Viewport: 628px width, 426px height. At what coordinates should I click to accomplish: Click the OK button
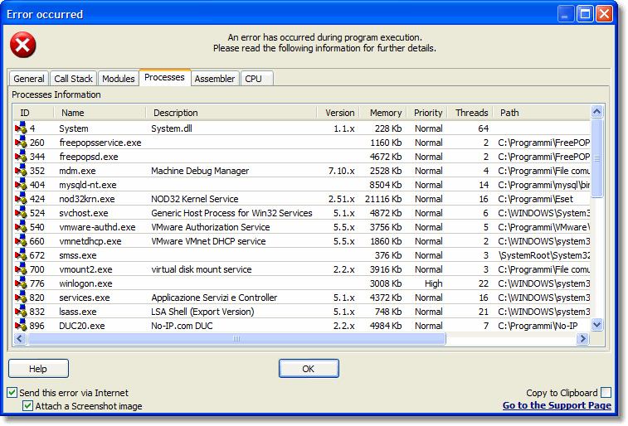click(x=309, y=369)
